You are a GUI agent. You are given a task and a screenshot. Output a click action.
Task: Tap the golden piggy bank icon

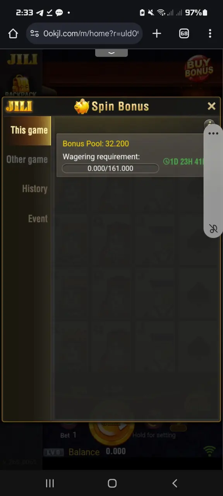tap(82, 107)
